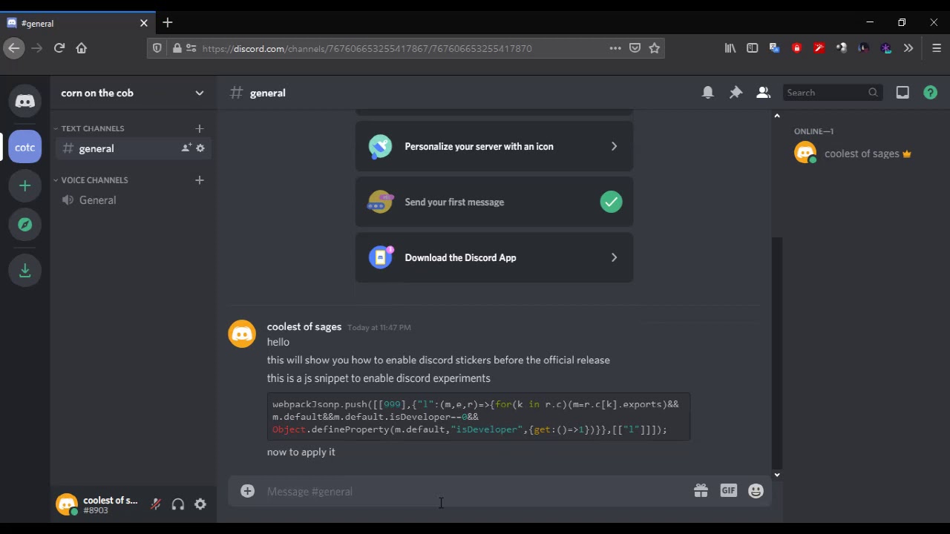Click user avatar in bottom user panel
This screenshot has height=534, width=950.
(67, 504)
